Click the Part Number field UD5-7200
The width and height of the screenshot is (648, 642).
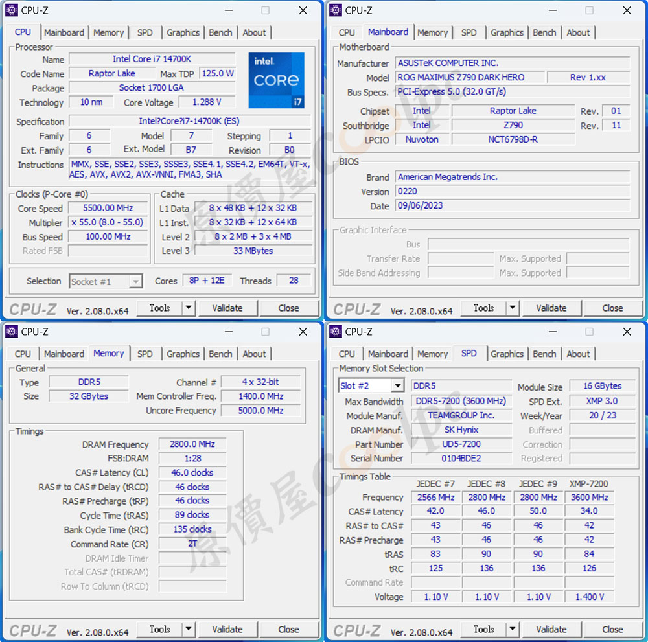[462, 444]
